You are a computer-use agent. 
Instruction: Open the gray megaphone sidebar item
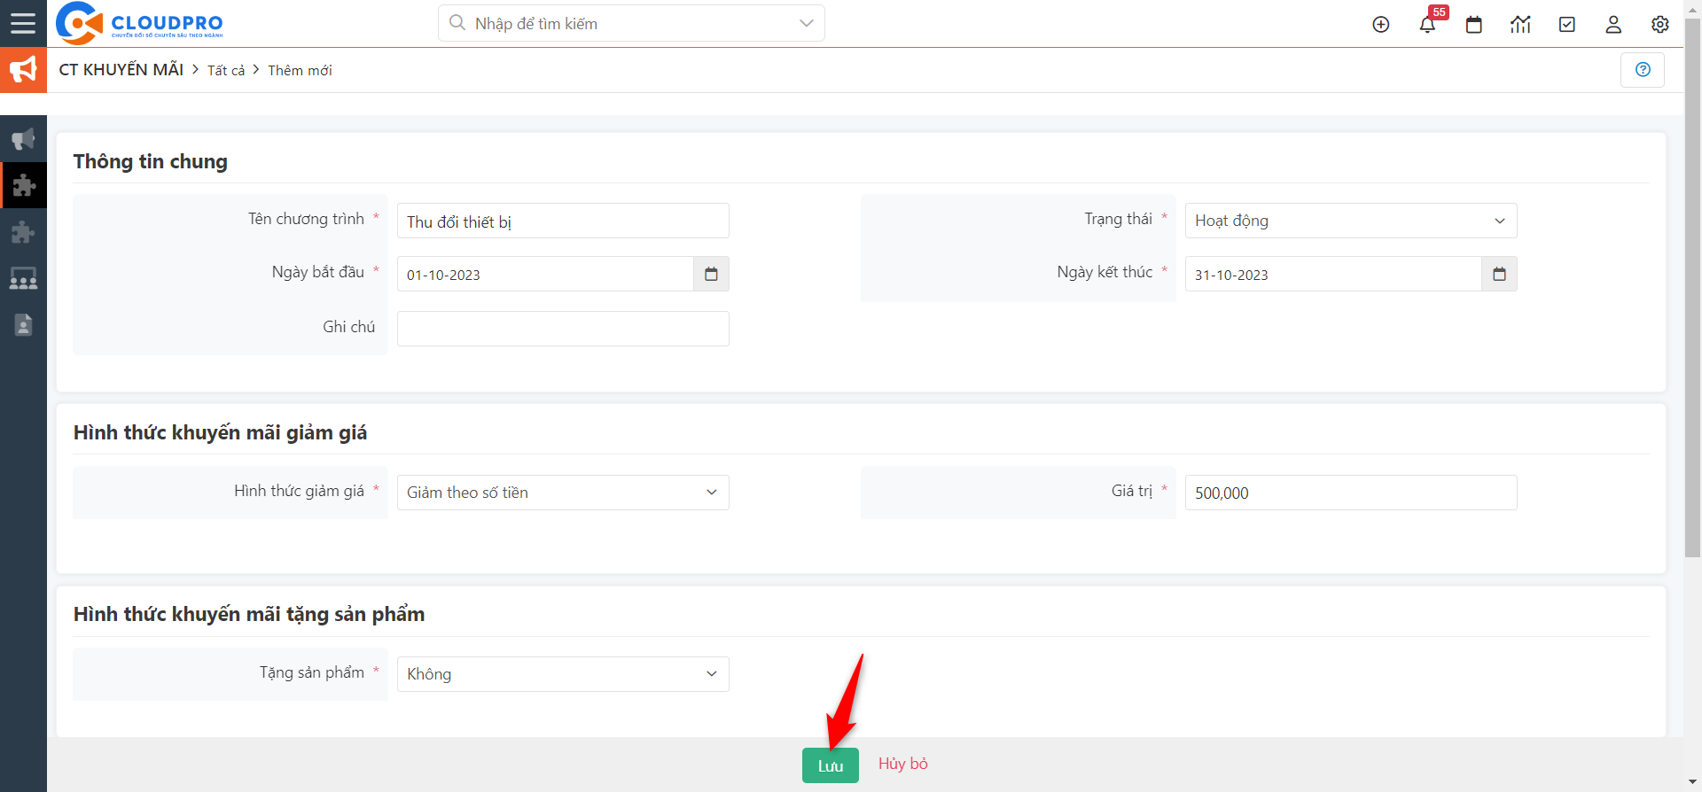click(x=23, y=139)
